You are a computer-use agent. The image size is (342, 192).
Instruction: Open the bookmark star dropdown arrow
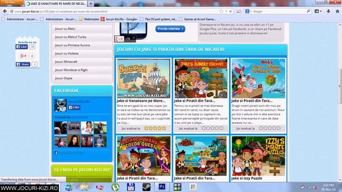coord(226,11)
